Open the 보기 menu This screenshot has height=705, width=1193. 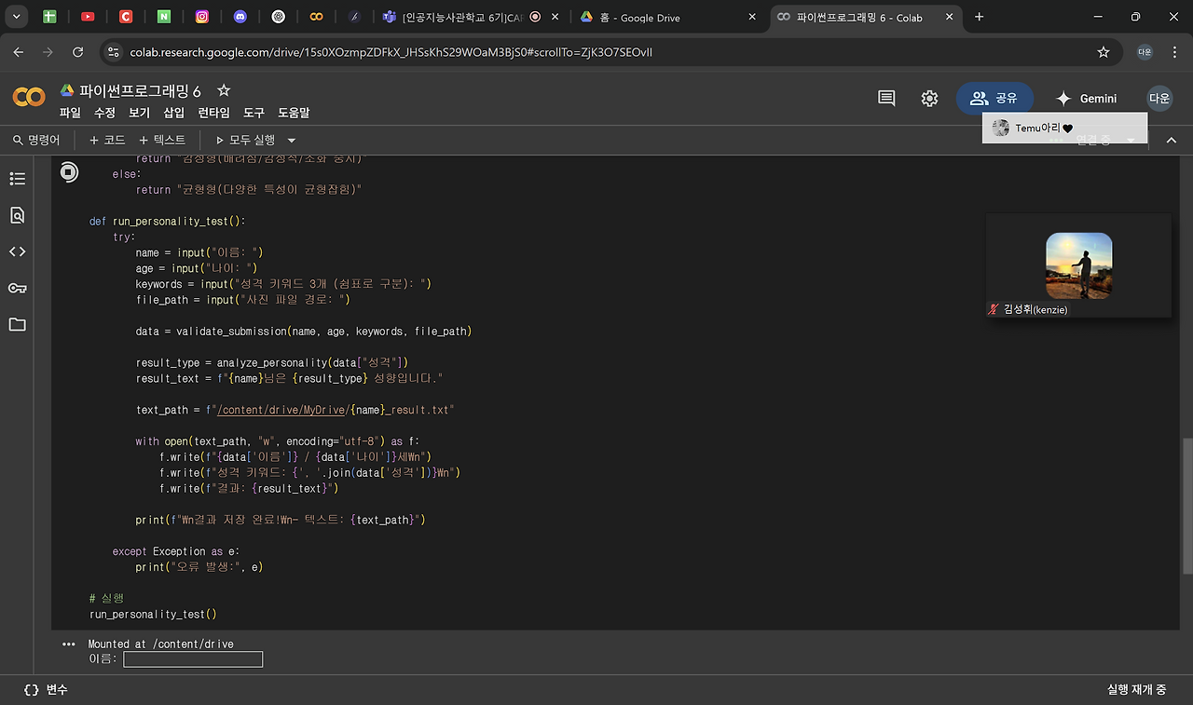pos(139,113)
